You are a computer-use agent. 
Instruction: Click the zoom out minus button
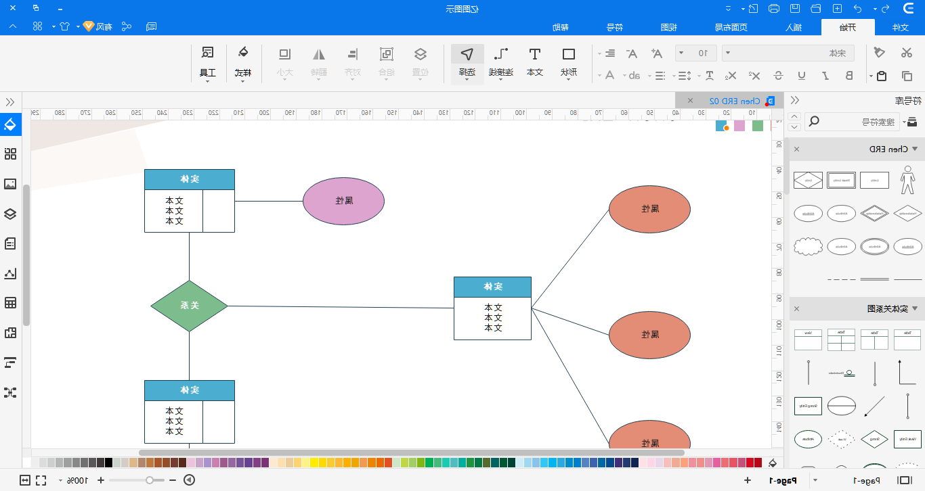[173, 480]
